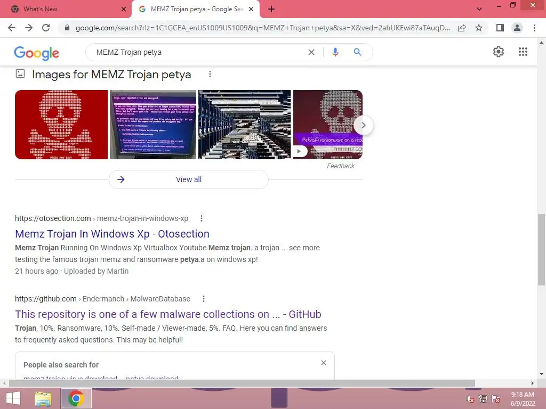Close the What's New tab
The width and height of the screenshot is (546, 409).
123,9
